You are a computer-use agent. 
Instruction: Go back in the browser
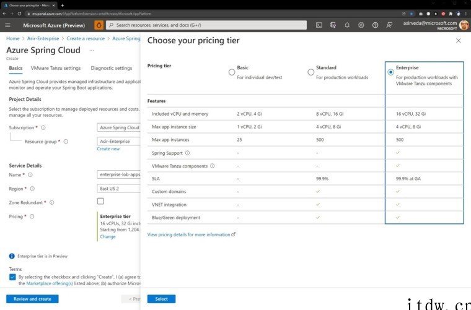pyautogui.click(x=4, y=14)
